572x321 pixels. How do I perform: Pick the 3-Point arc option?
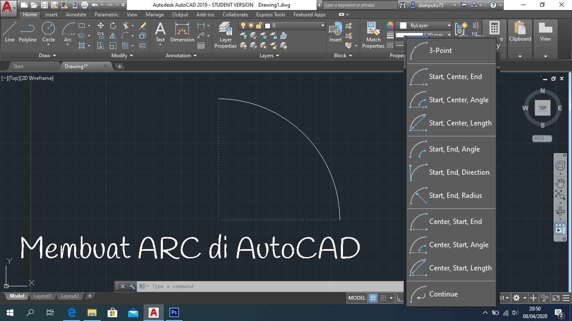451,51
